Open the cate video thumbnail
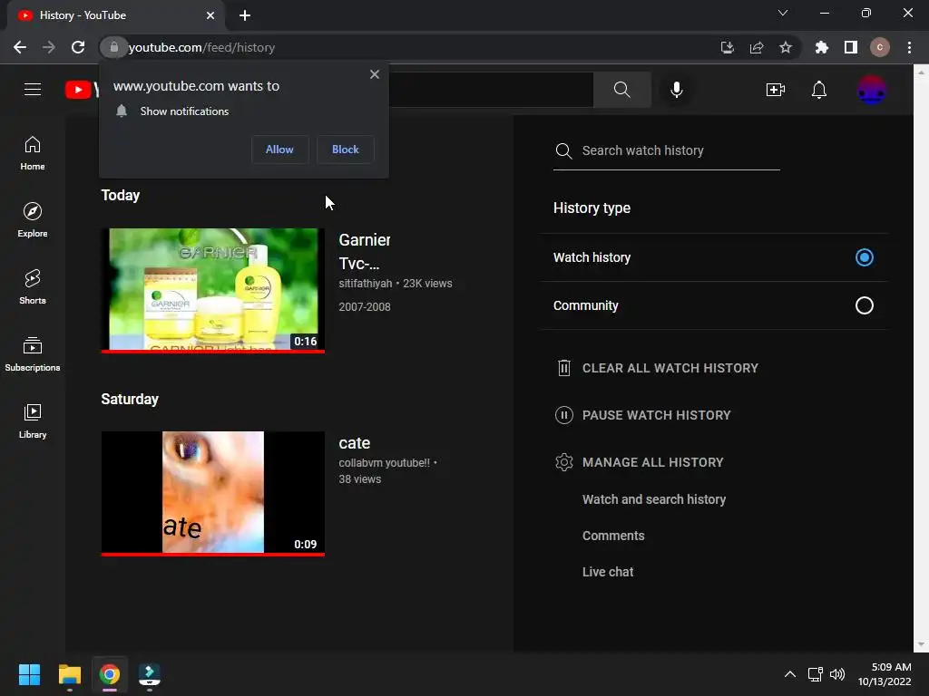The image size is (929, 696). point(212,493)
